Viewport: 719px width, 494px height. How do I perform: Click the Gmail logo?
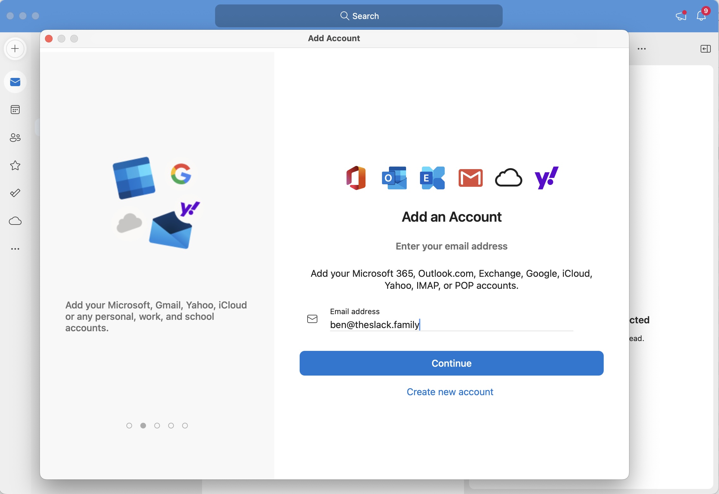[x=471, y=178]
